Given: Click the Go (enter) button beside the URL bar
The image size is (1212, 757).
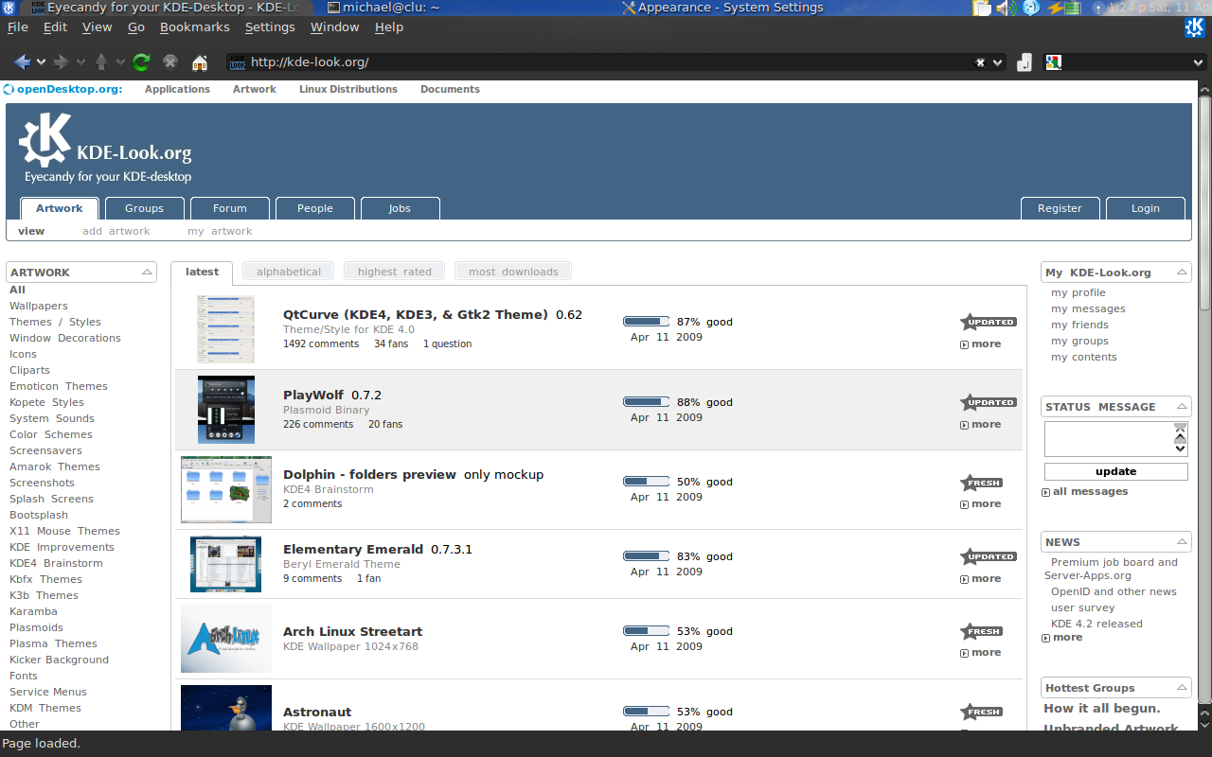Looking at the screenshot, I should click(1025, 62).
